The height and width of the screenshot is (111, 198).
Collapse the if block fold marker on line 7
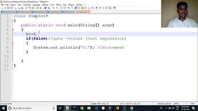[12, 43]
